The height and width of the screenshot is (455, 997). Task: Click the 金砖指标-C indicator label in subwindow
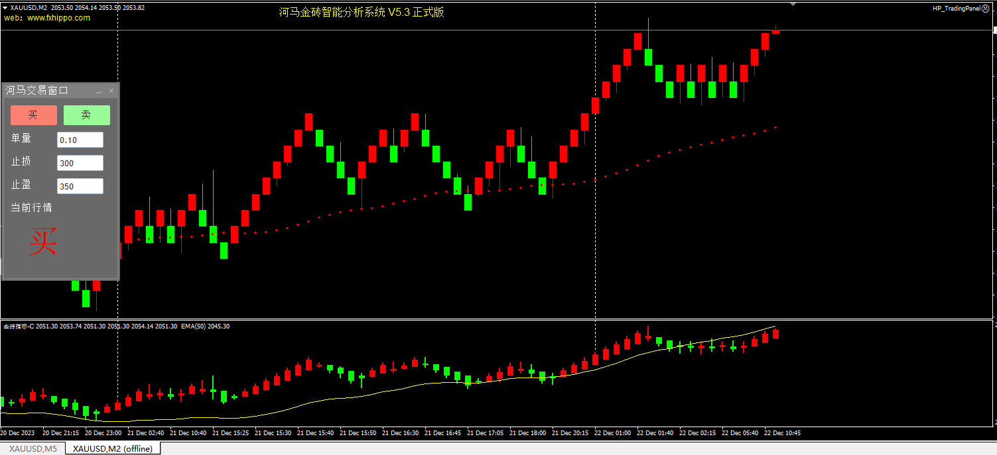point(19,327)
